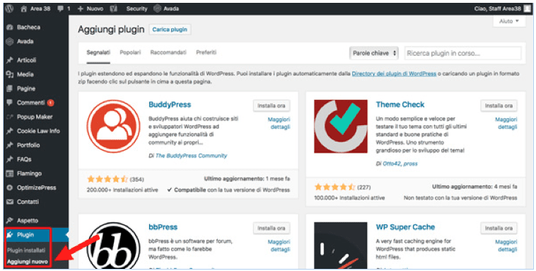Open the WP Super Cache plugin thumbnail

341,246
